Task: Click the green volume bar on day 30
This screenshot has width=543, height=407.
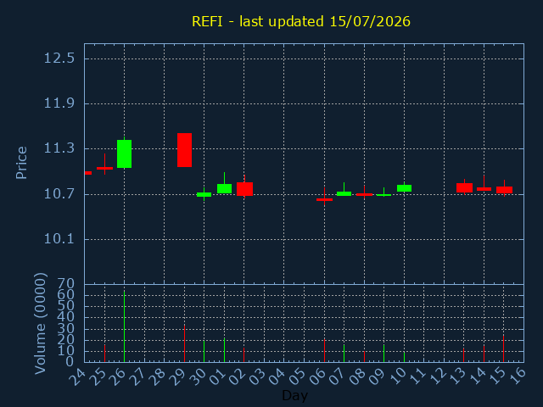Action: 204,351
